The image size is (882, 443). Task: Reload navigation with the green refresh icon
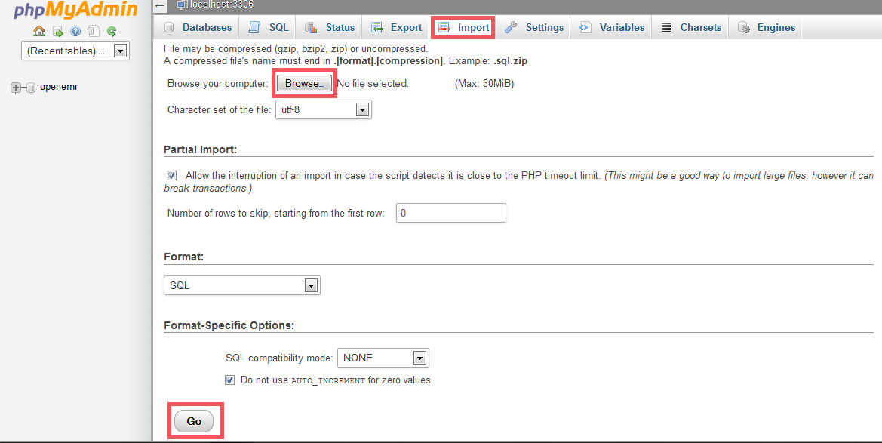tap(112, 32)
